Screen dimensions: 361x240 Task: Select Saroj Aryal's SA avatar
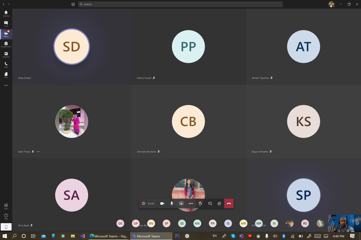click(x=72, y=195)
